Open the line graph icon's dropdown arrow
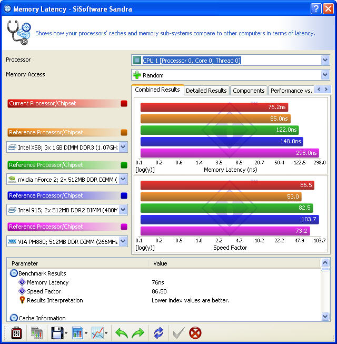 [x=106, y=333]
